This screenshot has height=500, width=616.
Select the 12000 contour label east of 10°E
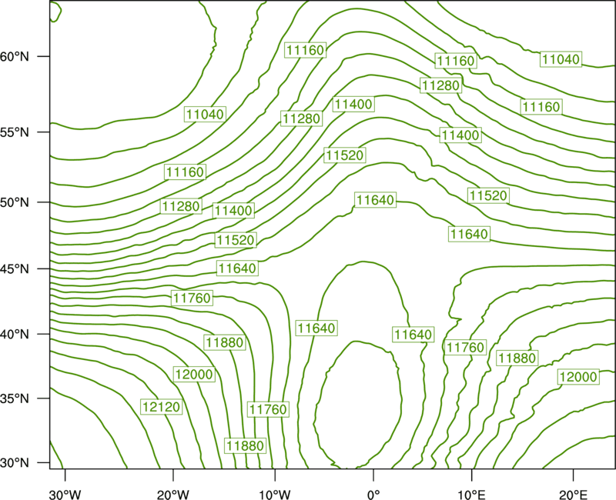578,377
